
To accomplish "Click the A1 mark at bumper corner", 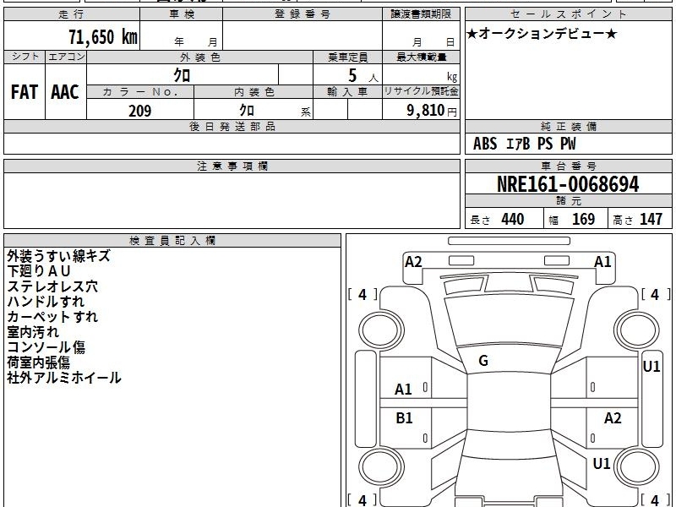I will point(602,262).
